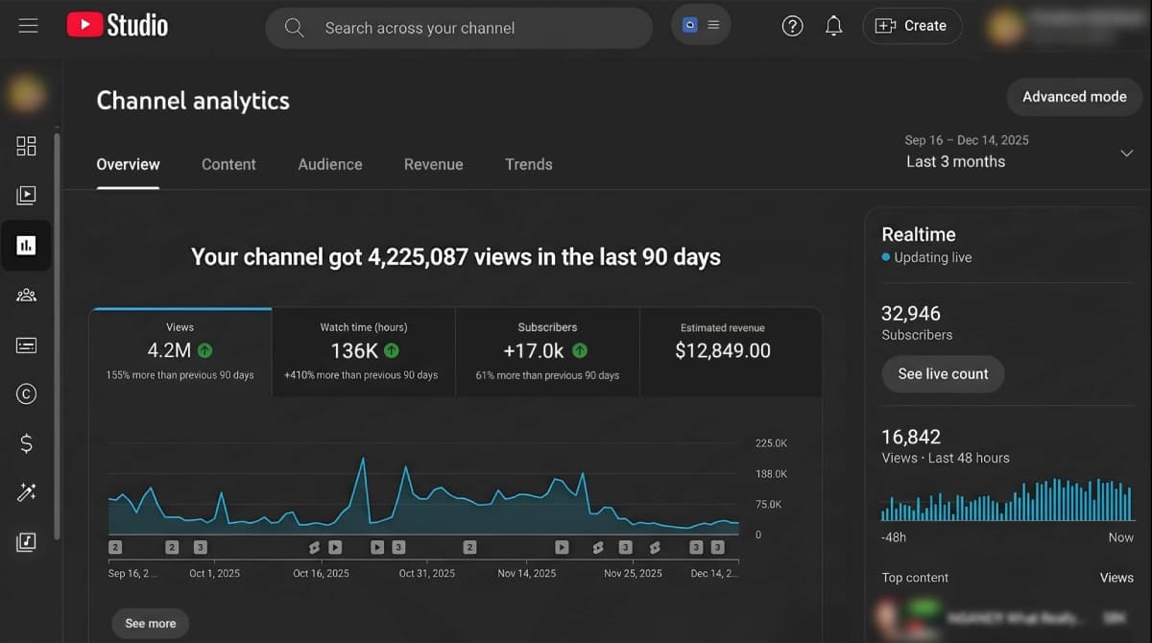Click the notifications bell icon
Viewport: 1152px width, 643px height.
coord(833,27)
